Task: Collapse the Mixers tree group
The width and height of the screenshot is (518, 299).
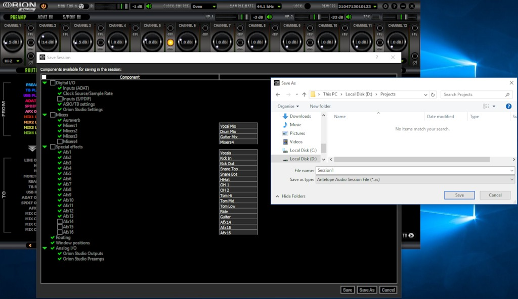Action: coord(45,115)
